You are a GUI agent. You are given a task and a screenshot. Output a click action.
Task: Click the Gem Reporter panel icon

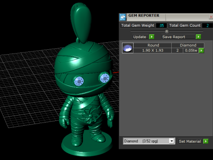click(x=122, y=17)
